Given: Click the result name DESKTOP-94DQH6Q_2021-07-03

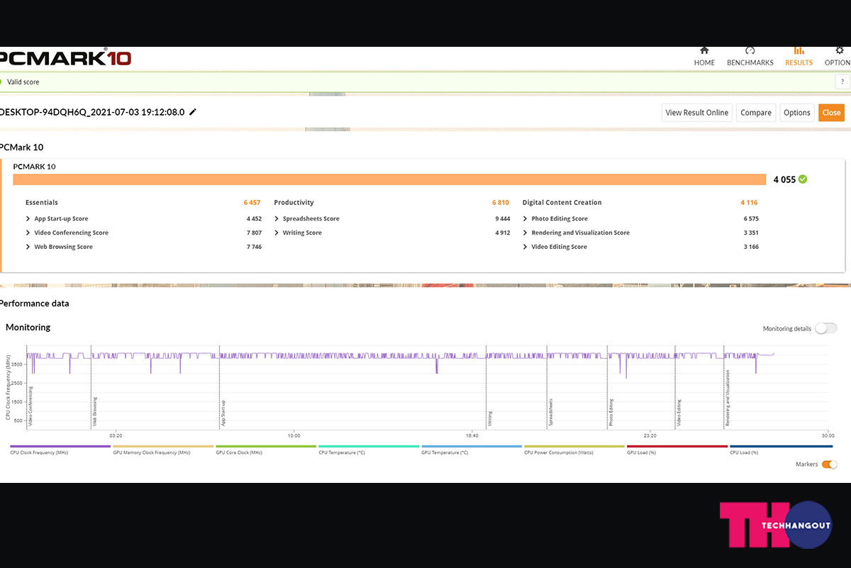Looking at the screenshot, I should (x=92, y=112).
